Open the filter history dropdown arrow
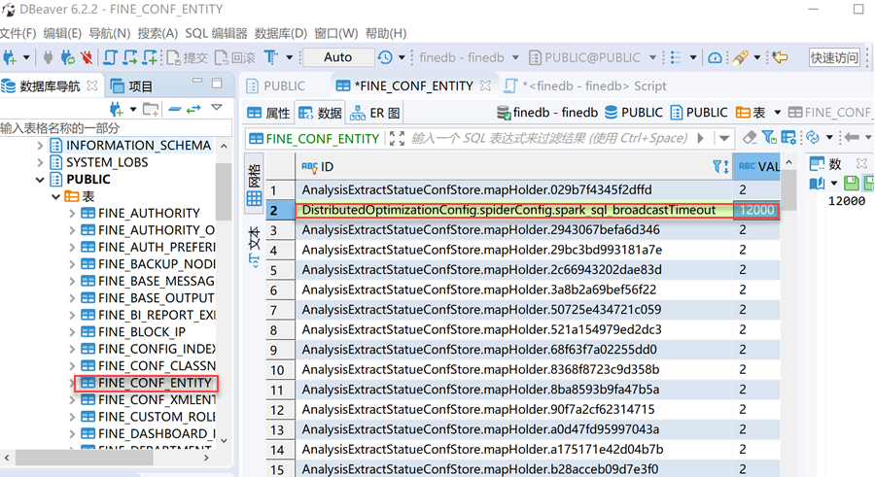 (724, 138)
